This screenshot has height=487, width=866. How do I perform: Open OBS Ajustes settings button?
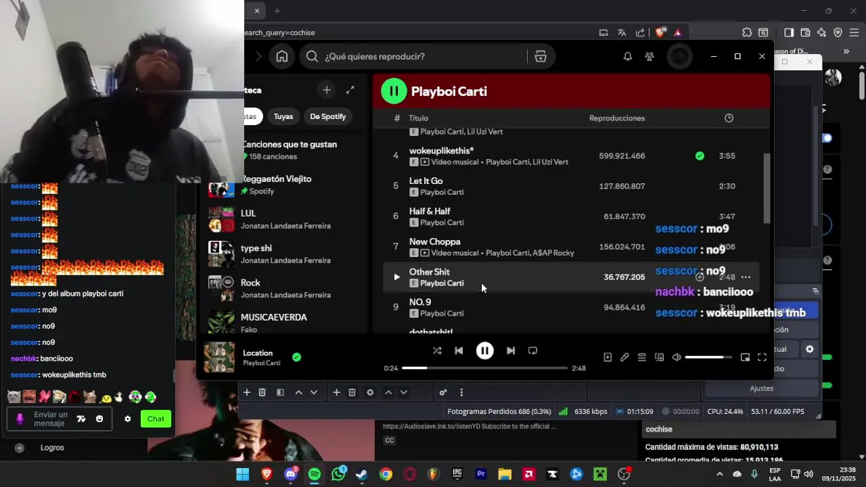[761, 388]
